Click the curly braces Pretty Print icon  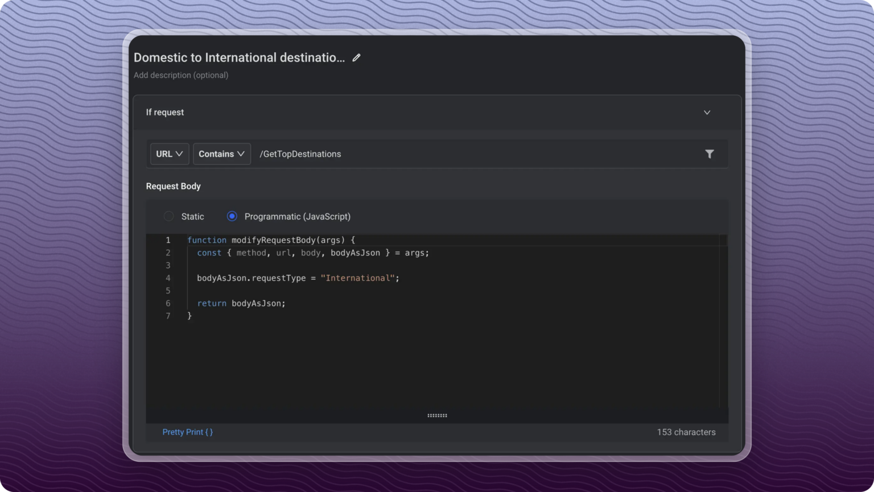[208, 432]
